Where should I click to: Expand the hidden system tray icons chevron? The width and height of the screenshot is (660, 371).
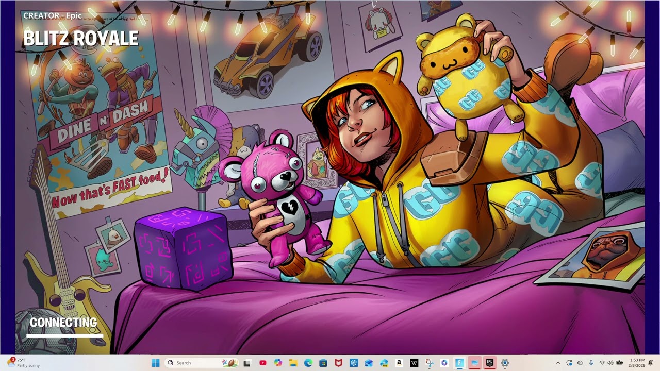click(x=558, y=363)
